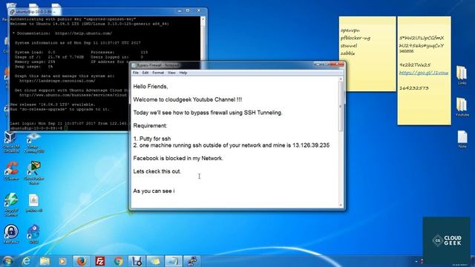
Task: Launch the CCleaner desktop shortcut
Action: pos(11,171)
